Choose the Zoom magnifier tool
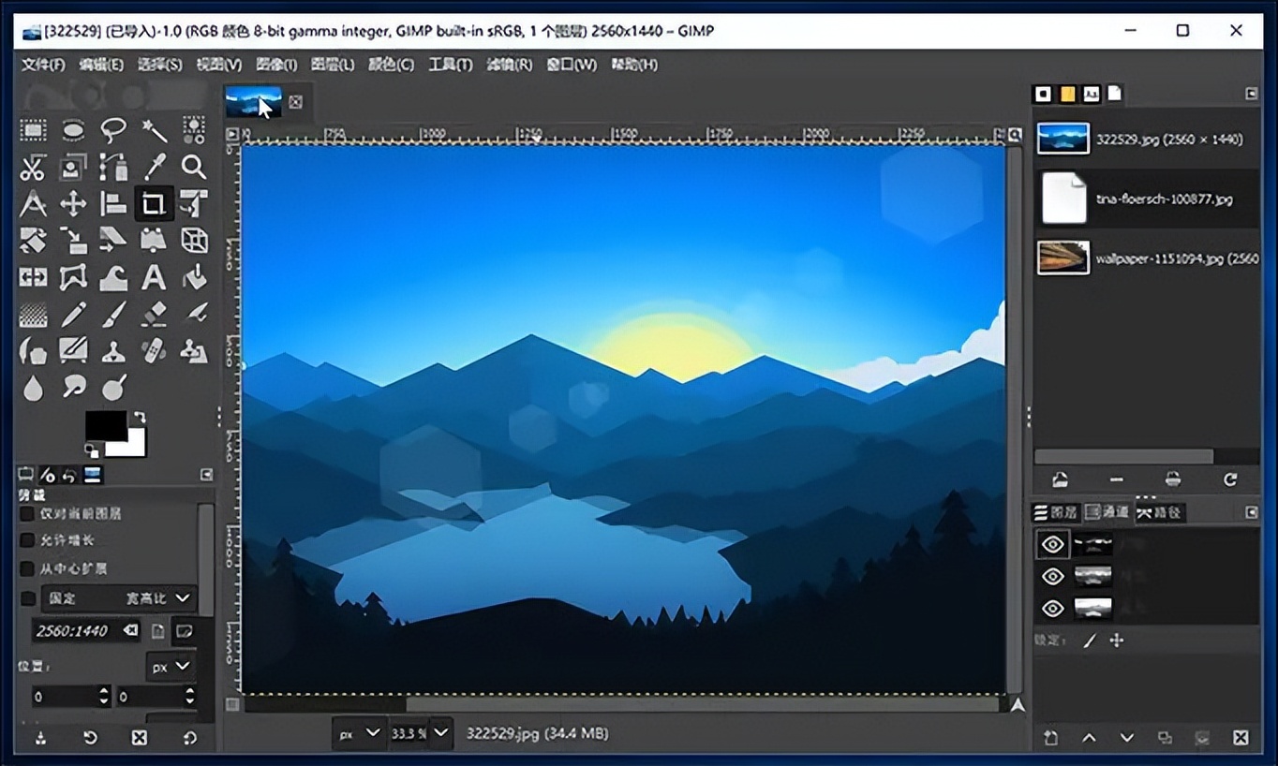The width and height of the screenshot is (1278, 766). pos(194,168)
